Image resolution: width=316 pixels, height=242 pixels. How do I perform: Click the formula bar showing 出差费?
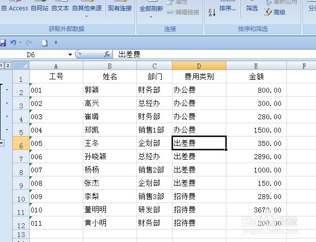[x=214, y=54]
